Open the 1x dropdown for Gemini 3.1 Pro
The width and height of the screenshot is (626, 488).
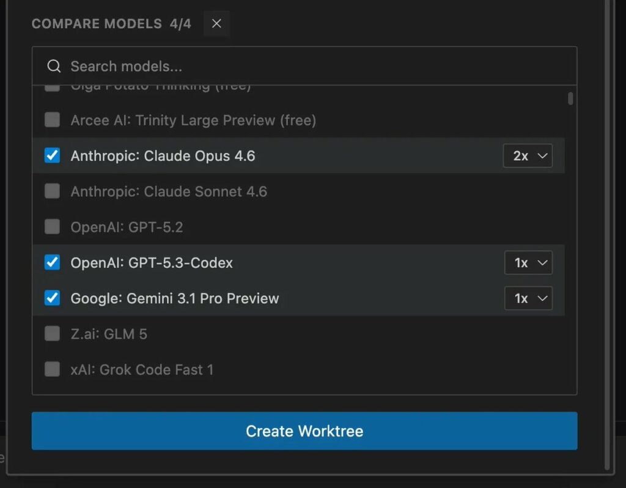click(x=528, y=298)
